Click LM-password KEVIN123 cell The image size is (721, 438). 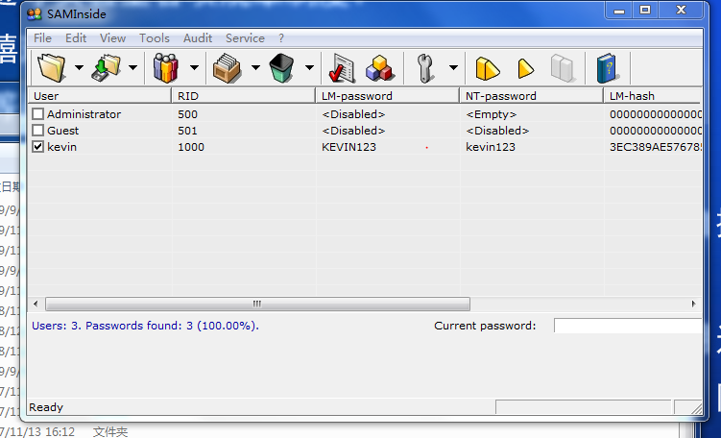[x=348, y=147]
